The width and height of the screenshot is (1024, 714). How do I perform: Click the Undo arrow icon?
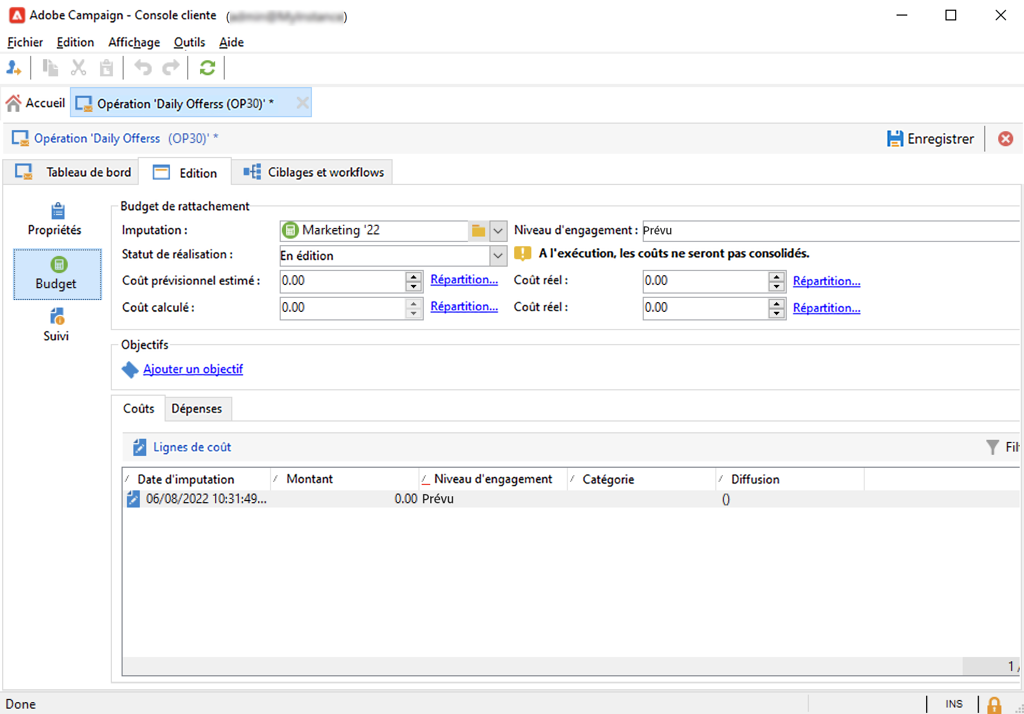143,68
